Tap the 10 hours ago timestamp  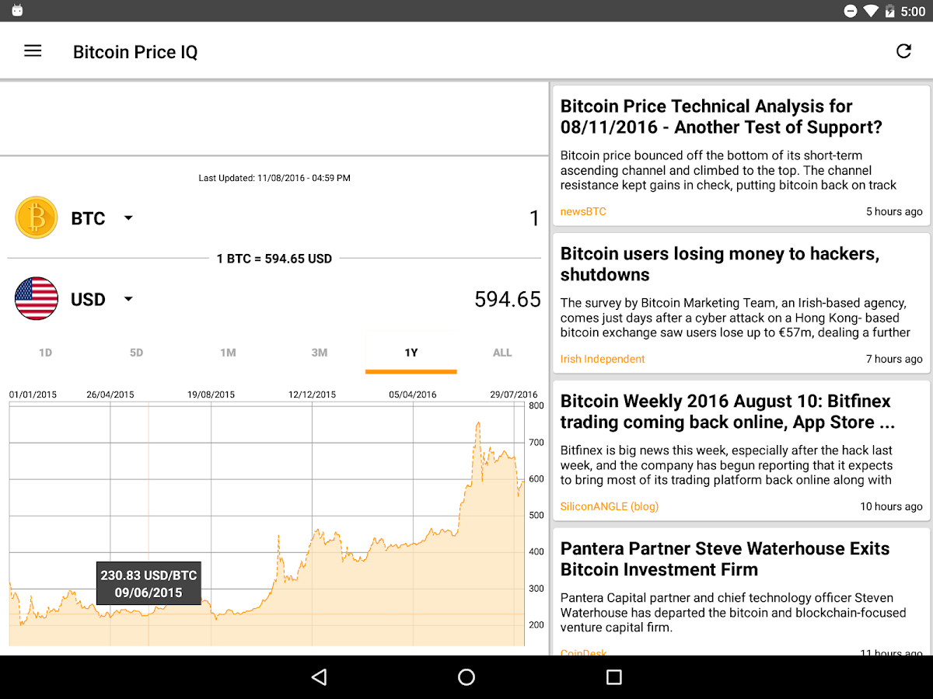tap(891, 506)
